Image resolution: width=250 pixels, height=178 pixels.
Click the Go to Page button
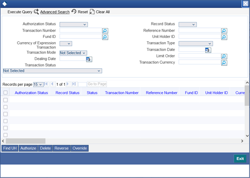coord(97,84)
